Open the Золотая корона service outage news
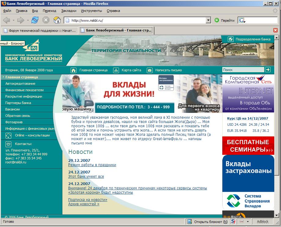 (138, 190)
